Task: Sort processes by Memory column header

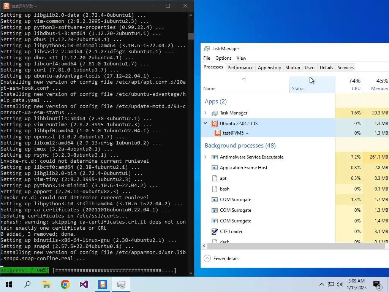Action: click(376, 85)
